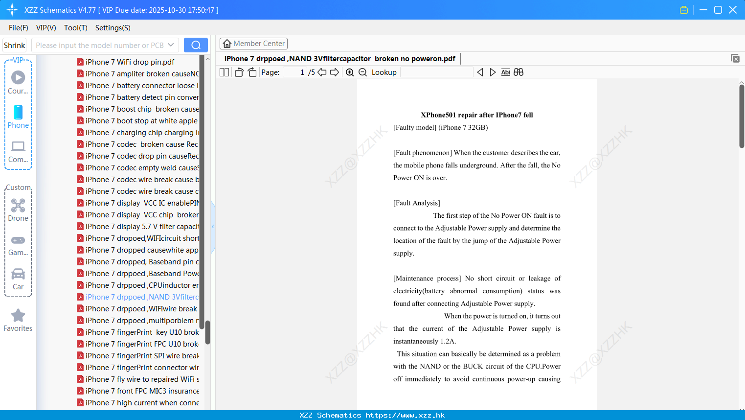This screenshot has height=420, width=745.
Task: Open iPhone 7 fingerPrint key U10 file
Action: point(137,332)
